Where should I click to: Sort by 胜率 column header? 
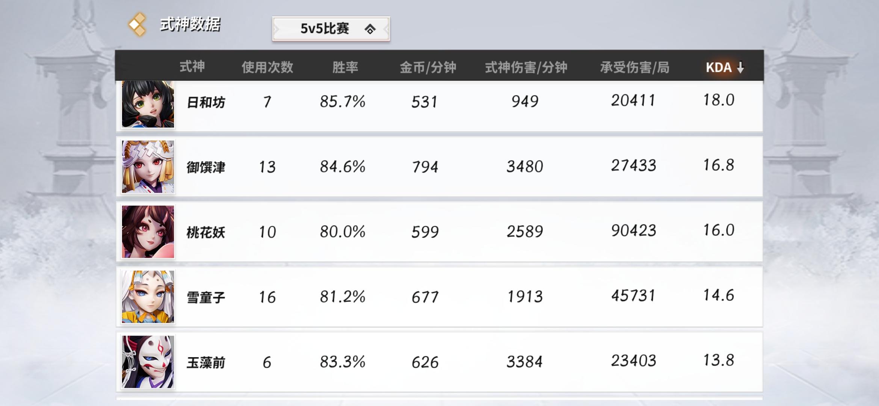coord(345,67)
